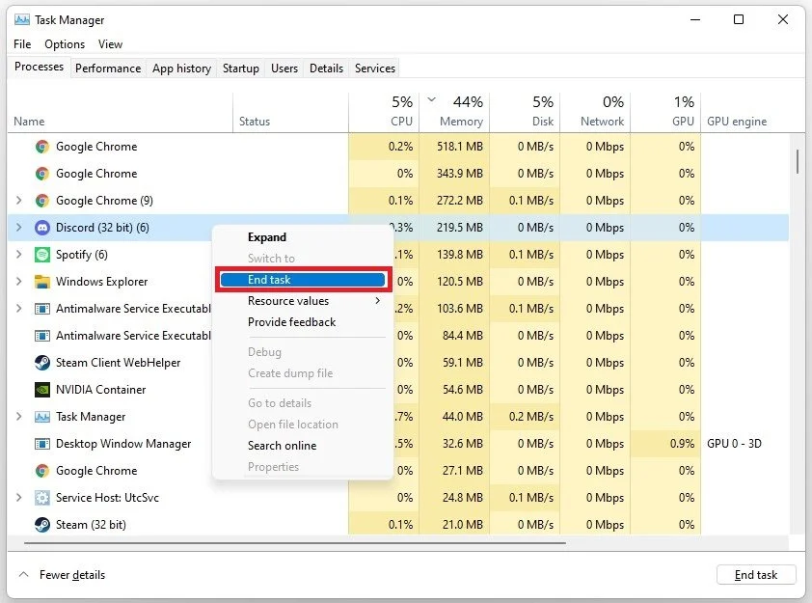812x603 pixels.
Task: Select Search online in the context menu
Action: pyautogui.click(x=282, y=446)
